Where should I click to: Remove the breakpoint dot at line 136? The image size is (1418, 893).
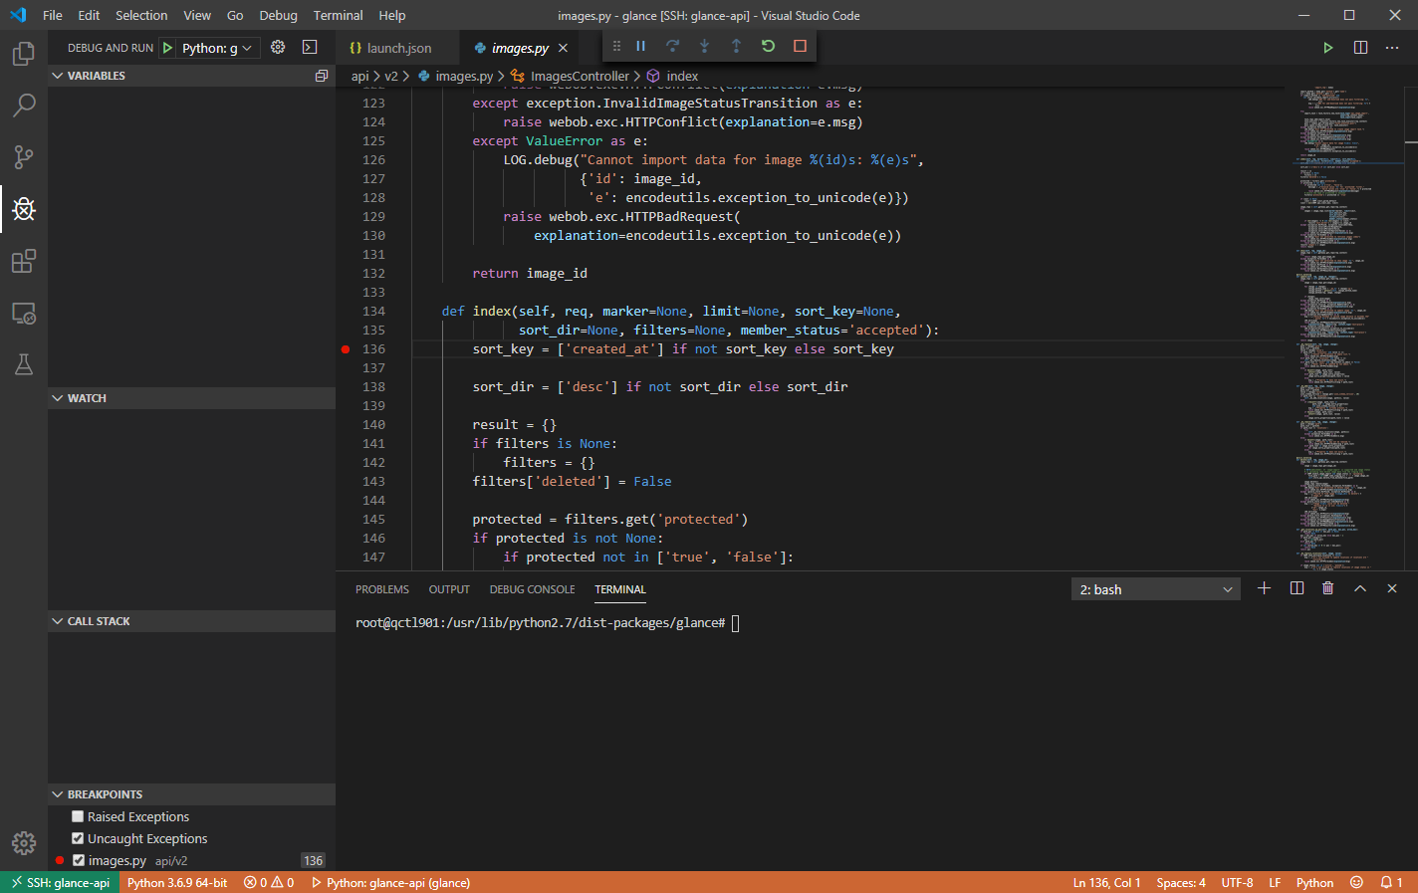346,349
